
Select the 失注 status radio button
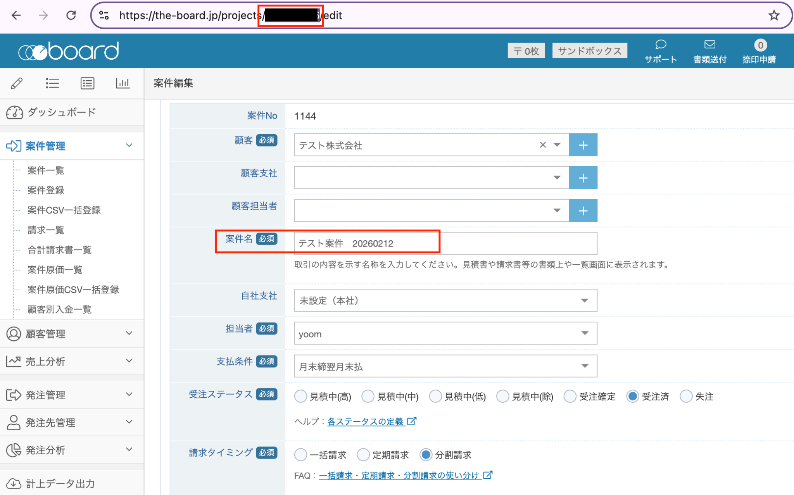click(x=686, y=397)
